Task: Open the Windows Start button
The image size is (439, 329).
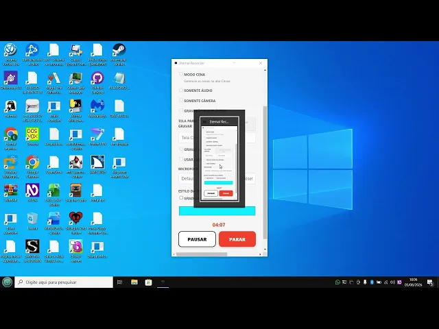Action: (x=7, y=282)
